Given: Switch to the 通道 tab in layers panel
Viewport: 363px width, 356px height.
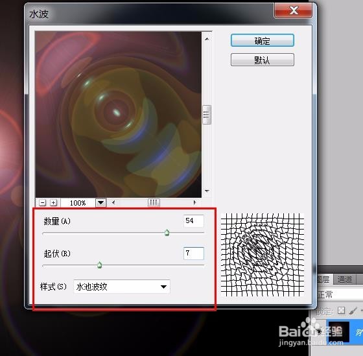Looking at the screenshot, I should pyautogui.click(x=344, y=279).
